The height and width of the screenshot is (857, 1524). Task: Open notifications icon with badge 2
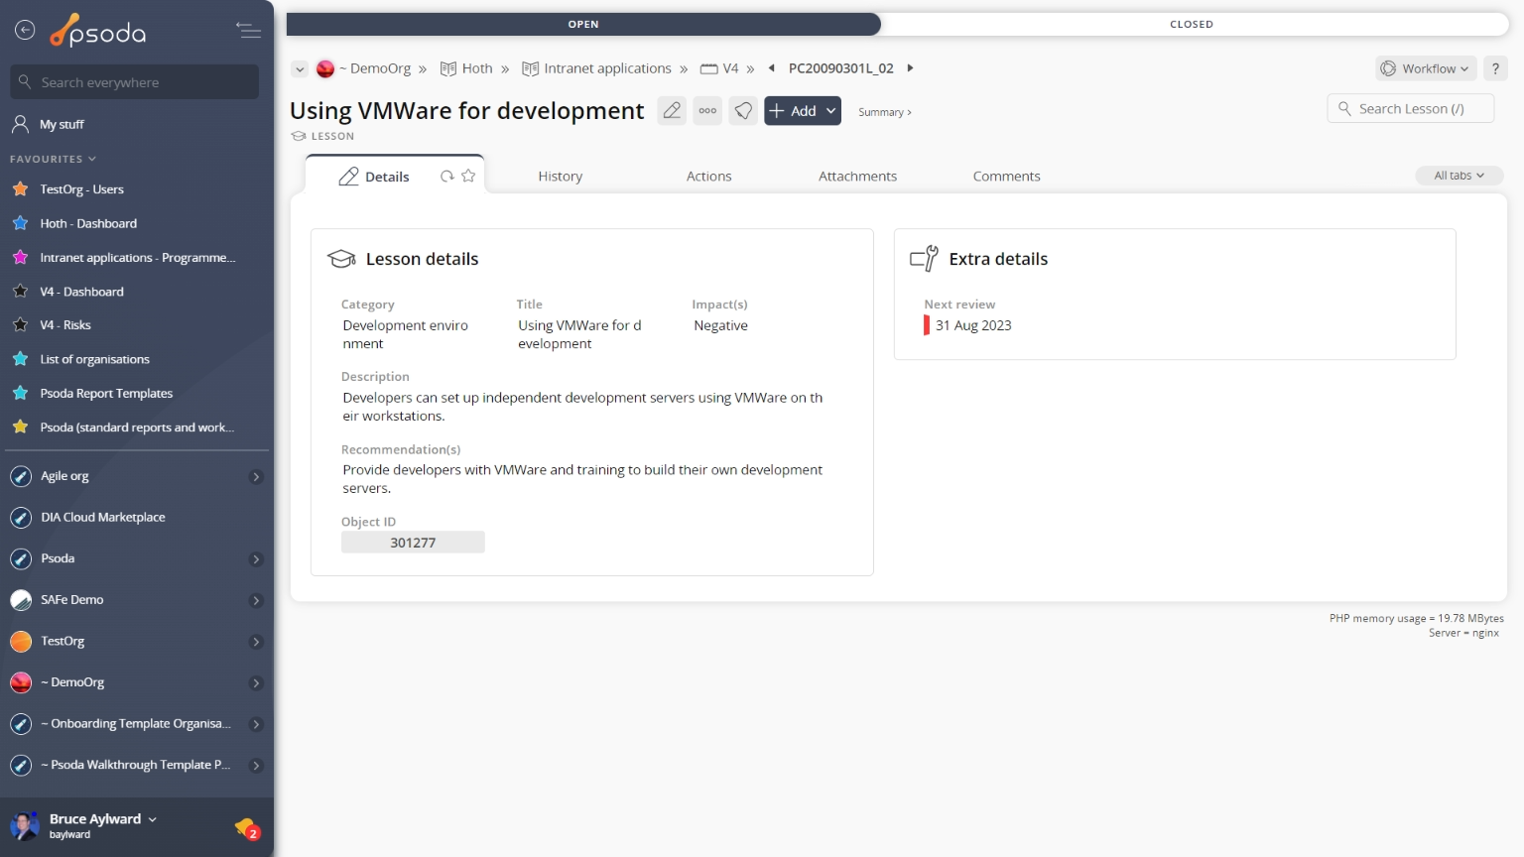(x=246, y=827)
